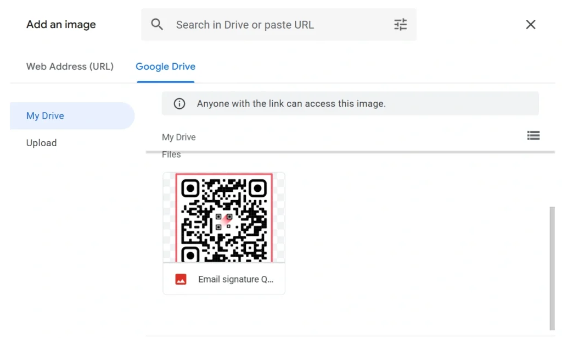Click inside the Search in Drive field

(x=245, y=24)
